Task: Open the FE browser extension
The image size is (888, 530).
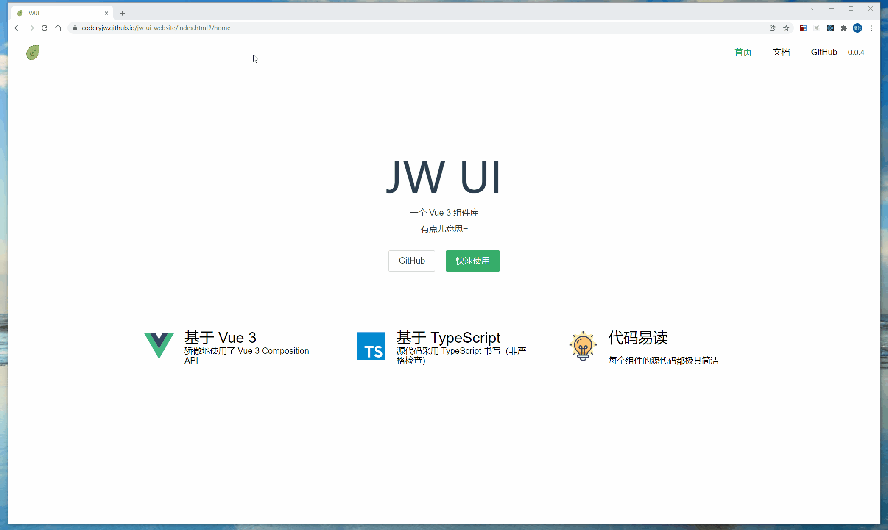Action: [803, 28]
